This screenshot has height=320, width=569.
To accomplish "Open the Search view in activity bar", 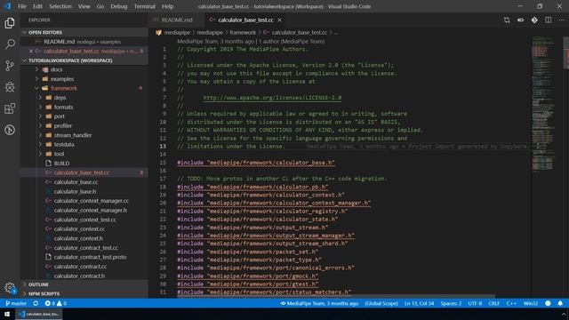I will [x=10, y=44].
